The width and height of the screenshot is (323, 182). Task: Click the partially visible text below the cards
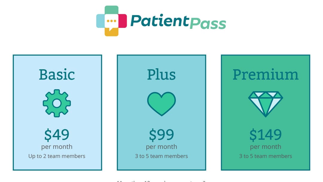(x=161, y=181)
